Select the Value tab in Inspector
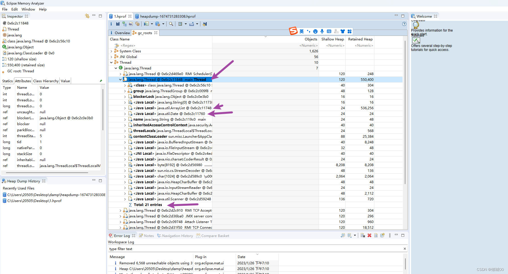 (x=65, y=81)
